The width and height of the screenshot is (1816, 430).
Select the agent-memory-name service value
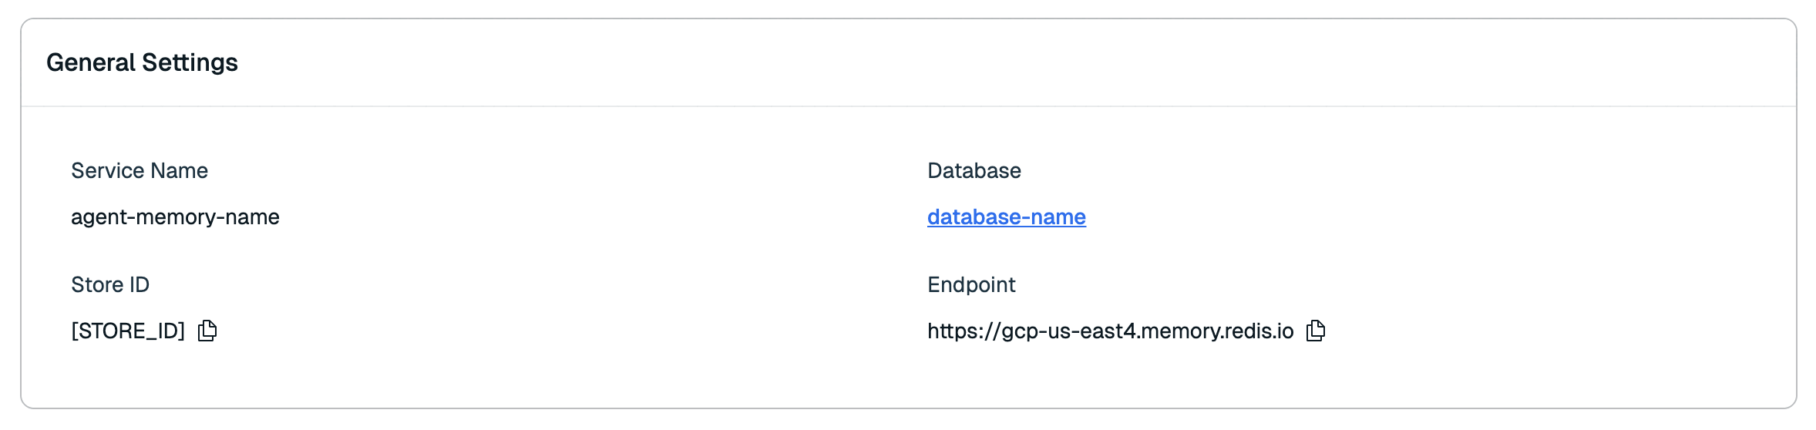point(175,217)
